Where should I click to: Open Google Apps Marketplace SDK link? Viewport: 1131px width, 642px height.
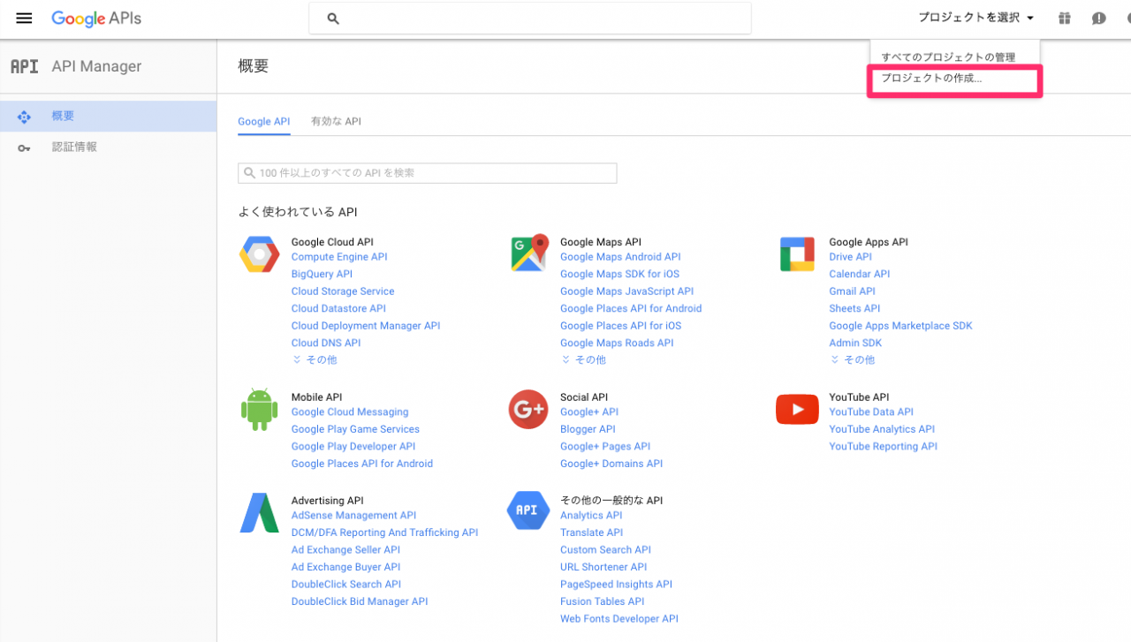pos(900,326)
